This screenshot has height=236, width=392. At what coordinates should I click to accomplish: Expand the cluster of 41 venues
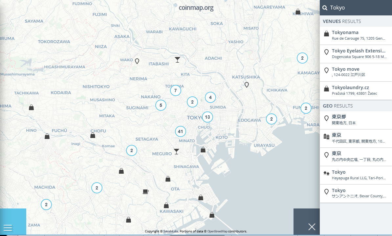pos(180,132)
